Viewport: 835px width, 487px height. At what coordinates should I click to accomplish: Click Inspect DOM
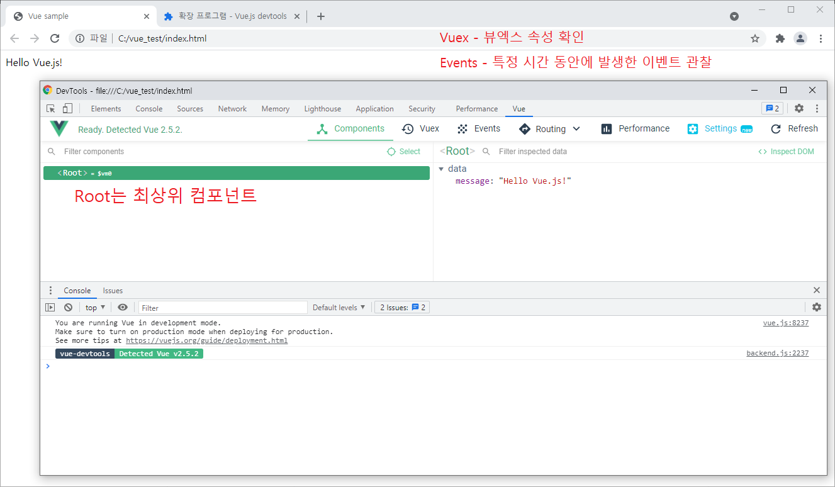pyautogui.click(x=786, y=152)
